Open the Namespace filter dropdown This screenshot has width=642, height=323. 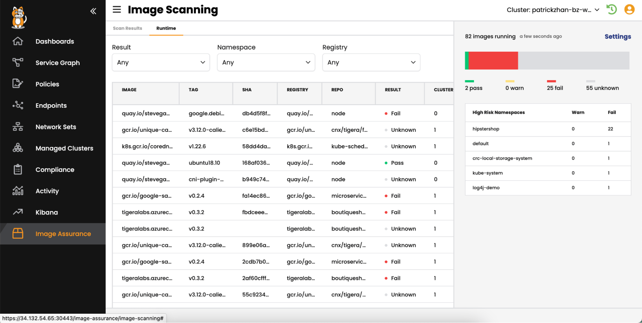pyautogui.click(x=266, y=63)
